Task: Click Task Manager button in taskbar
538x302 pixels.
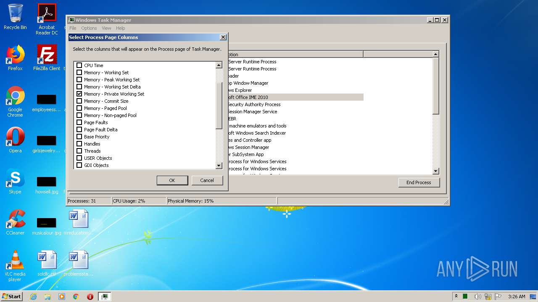Action: (105, 297)
